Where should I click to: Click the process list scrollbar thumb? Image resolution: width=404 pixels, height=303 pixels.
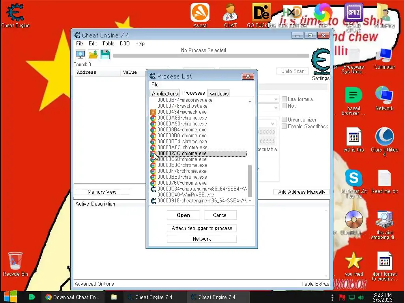250,181
